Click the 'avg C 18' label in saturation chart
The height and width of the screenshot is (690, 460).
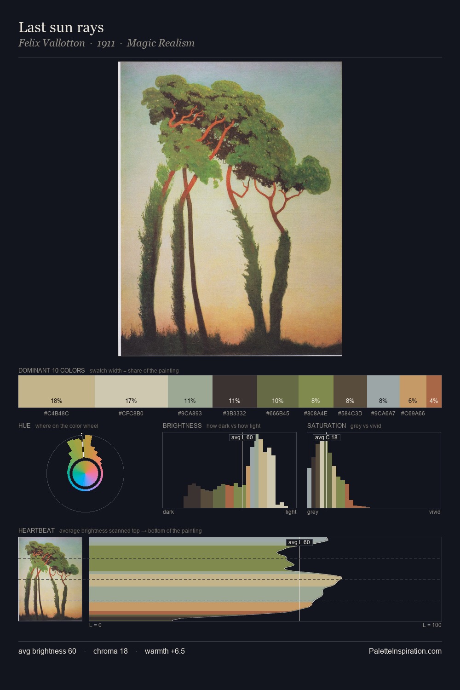(326, 437)
